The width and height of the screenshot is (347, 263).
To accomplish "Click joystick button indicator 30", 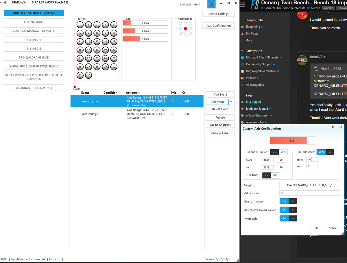I will (114, 67).
